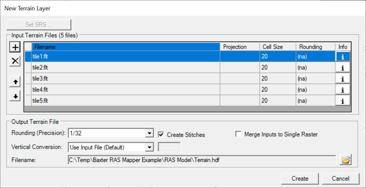Show info for tile2.flt
The image size is (366, 188).
point(343,68)
